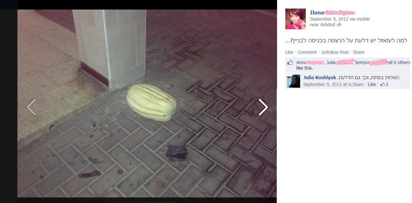Open Julia Koshlyak's name in comment
This screenshot has height=203, width=412.
(x=320, y=78)
